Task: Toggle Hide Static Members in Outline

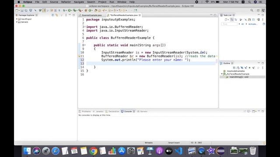Action: coord(246,68)
